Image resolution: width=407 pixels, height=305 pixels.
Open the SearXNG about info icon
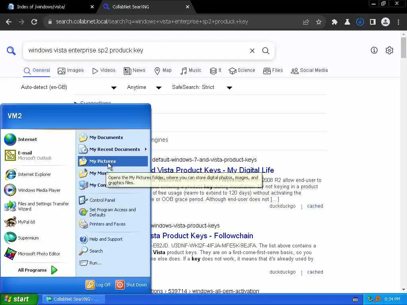374,50
